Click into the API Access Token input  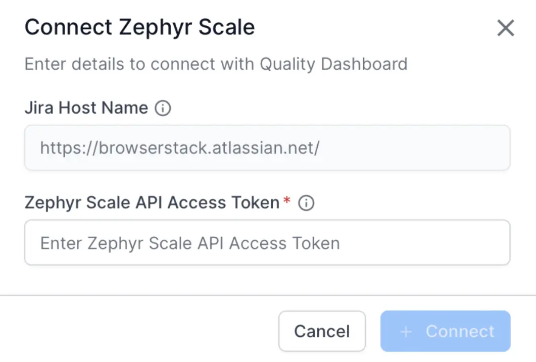coord(267,243)
